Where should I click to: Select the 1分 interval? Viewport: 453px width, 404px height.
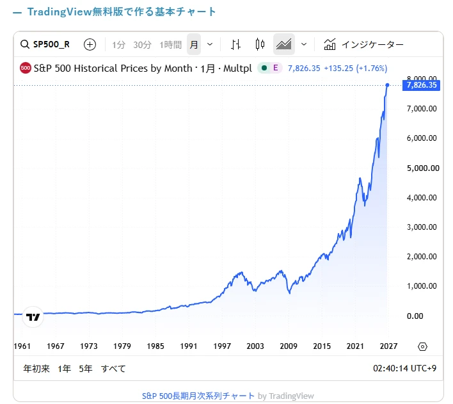(x=118, y=45)
